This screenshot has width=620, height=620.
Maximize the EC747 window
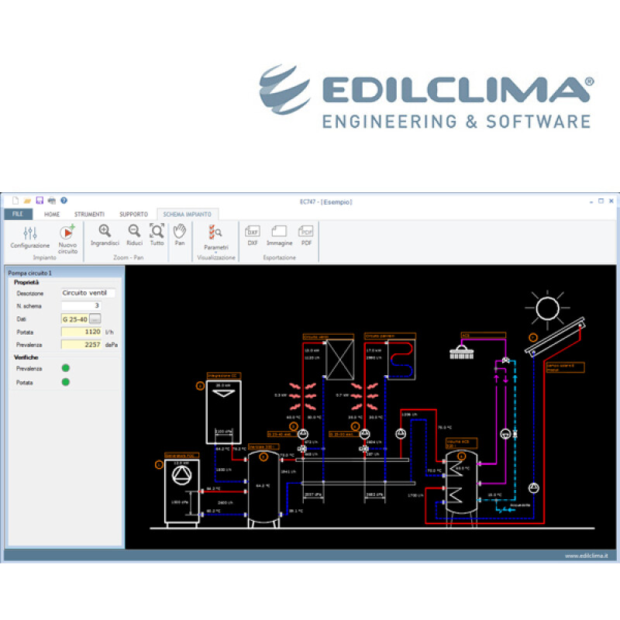601,201
